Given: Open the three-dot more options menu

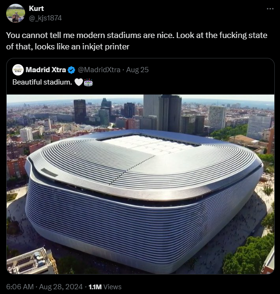Looking at the screenshot, I should click(270, 9).
